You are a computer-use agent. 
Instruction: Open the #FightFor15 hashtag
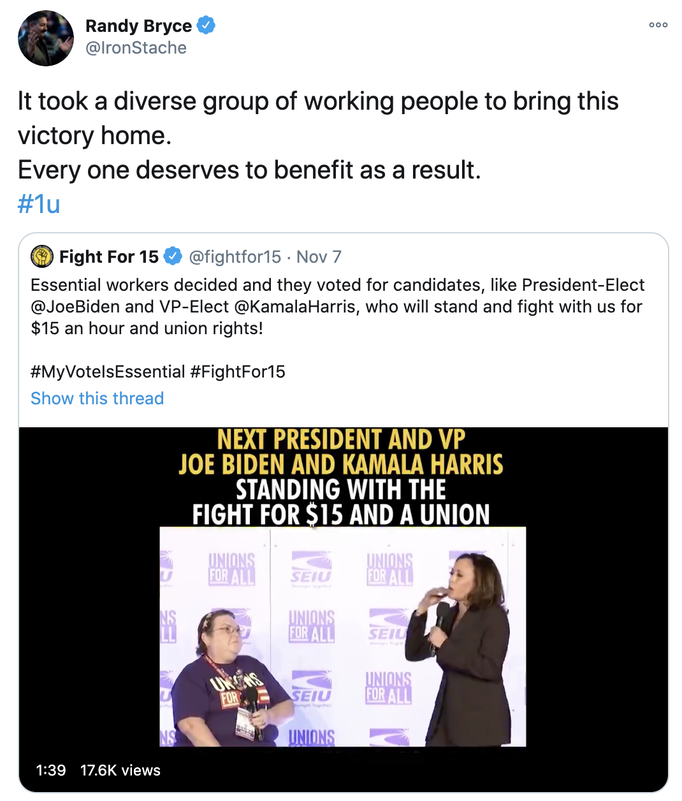(x=238, y=372)
